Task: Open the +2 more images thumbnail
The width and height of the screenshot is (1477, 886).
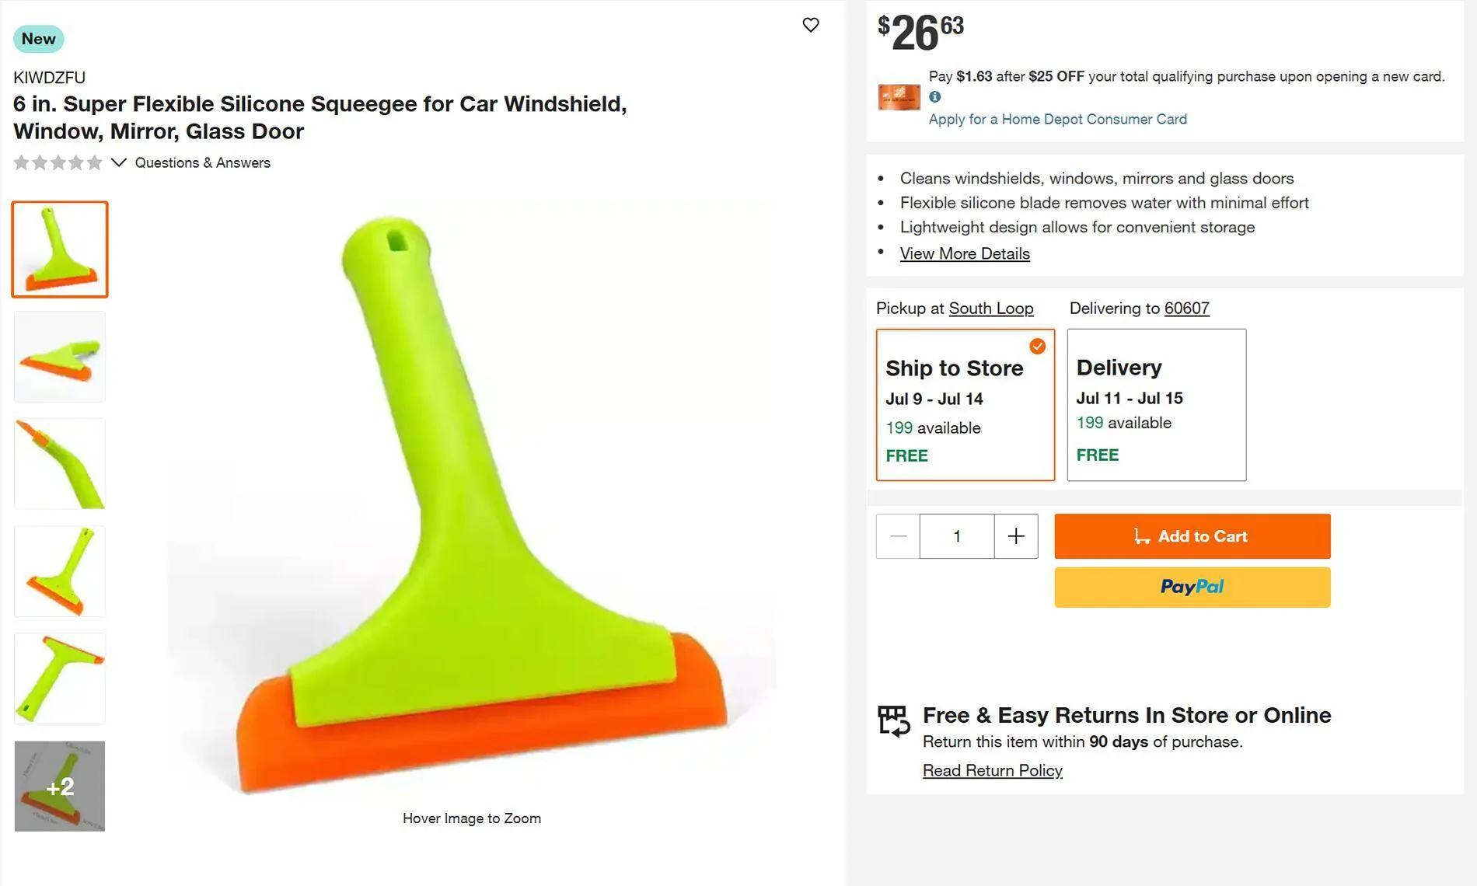Action: point(60,786)
